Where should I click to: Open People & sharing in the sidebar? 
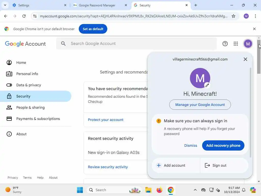click(36, 107)
